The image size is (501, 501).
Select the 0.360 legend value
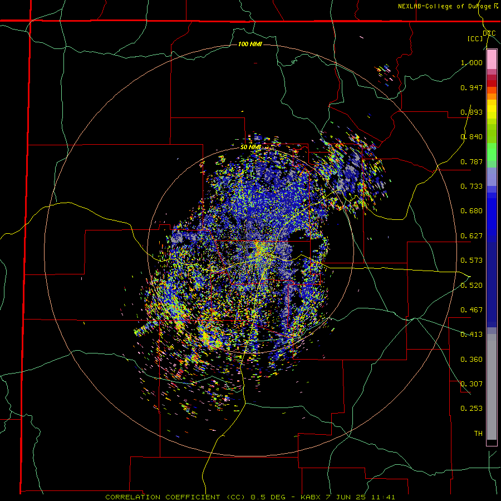tap(471, 360)
